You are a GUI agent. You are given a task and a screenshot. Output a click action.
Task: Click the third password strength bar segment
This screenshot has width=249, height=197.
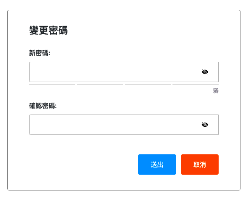click(x=148, y=84)
